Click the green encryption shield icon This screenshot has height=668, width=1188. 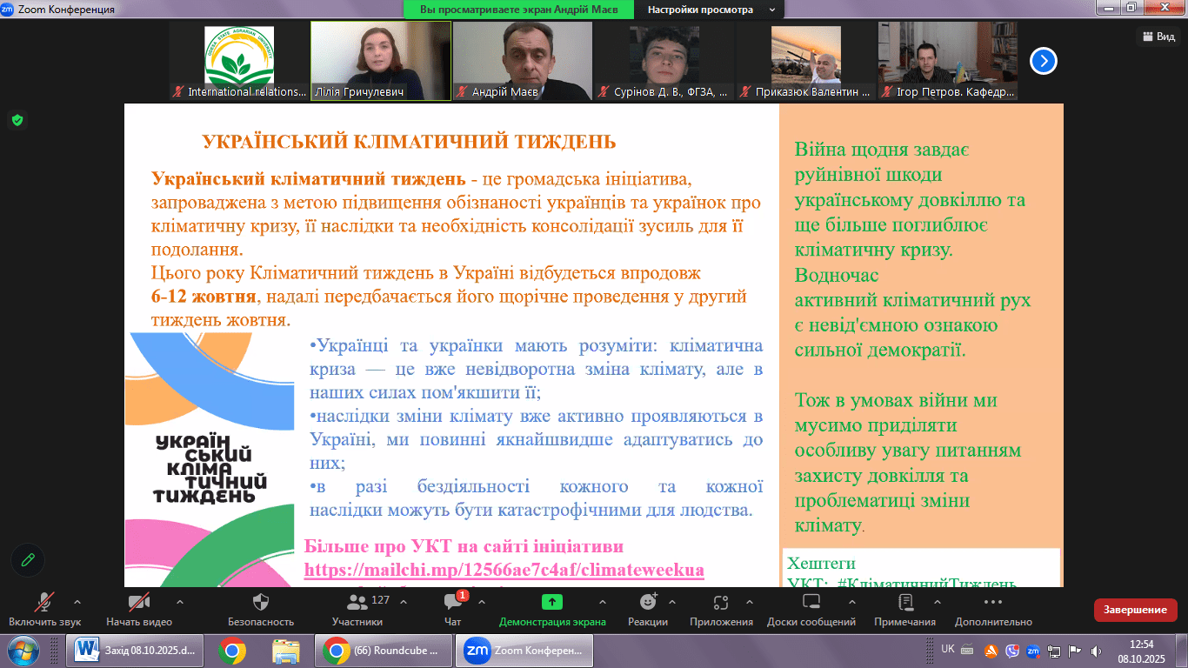point(17,120)
